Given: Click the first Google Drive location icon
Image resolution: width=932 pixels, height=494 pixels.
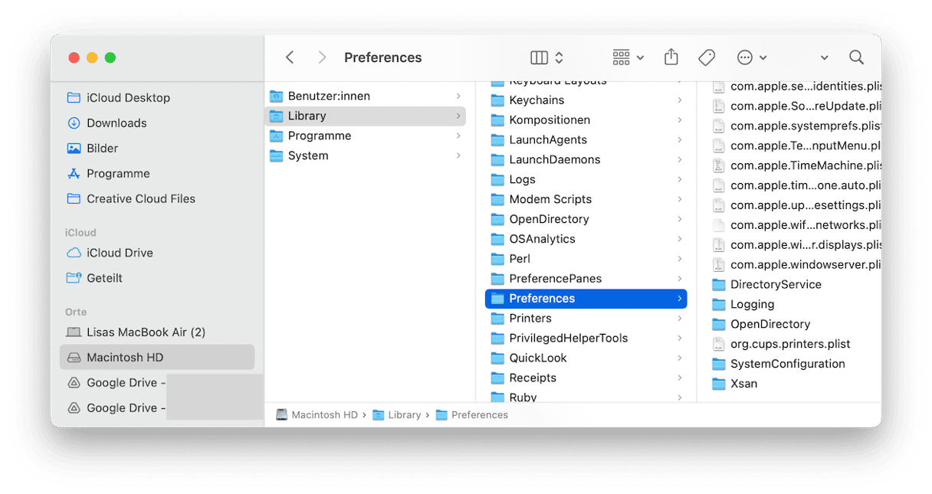Looking at the screenshot, I should (74, 383).
